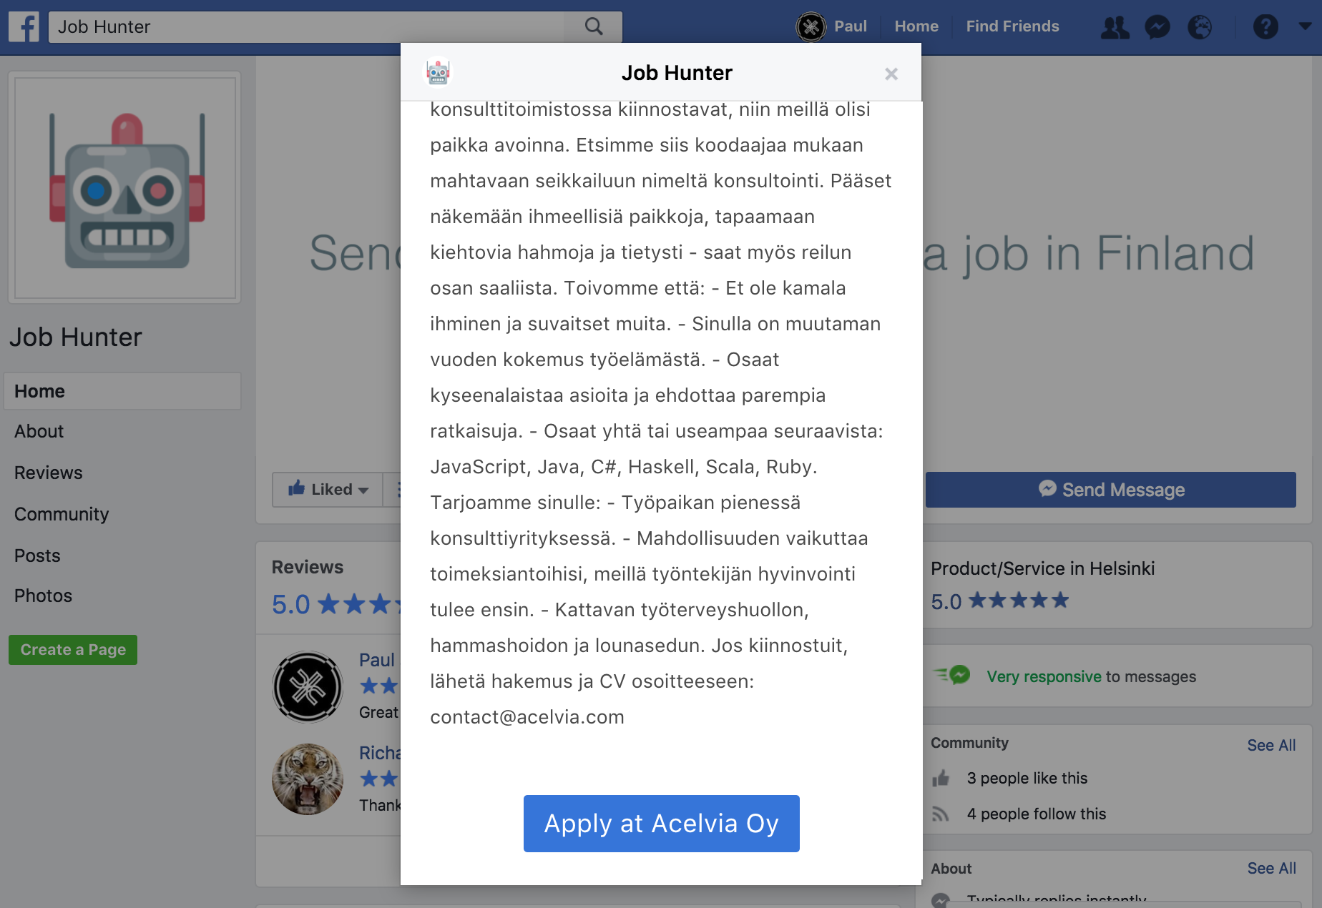1322x908 pixels.
Task: Click Paul's reviewer avatar
Action: 308,687
